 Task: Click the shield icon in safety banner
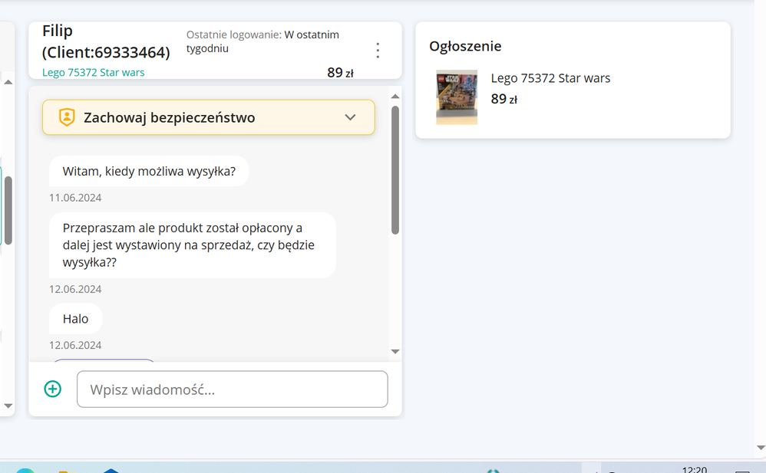tap(67, 117)
